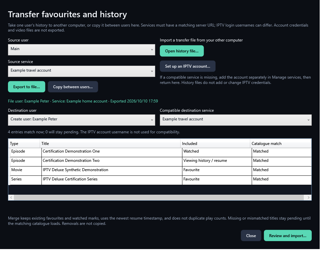
Task: Click Review and import button
Action: coord(288,235)
